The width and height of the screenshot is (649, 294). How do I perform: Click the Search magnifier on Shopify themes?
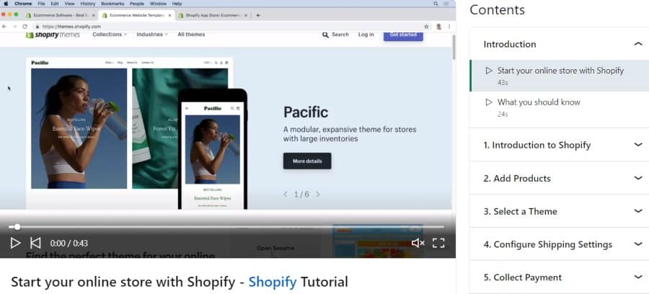pyautogui.click(x=325, y=35)
